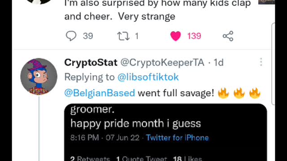Click the 39 replies count

(88, 36)
